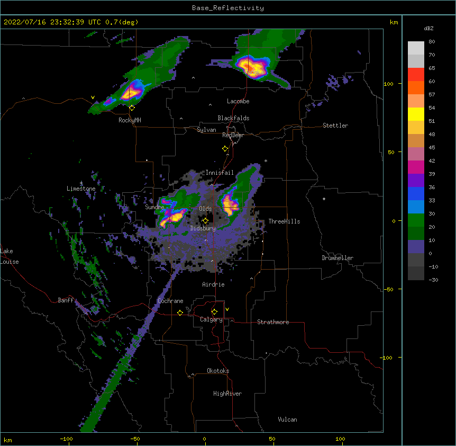Pick the red 60-65 dBZ legend swatch
456x446 pixels.
[x=416, y=75]
